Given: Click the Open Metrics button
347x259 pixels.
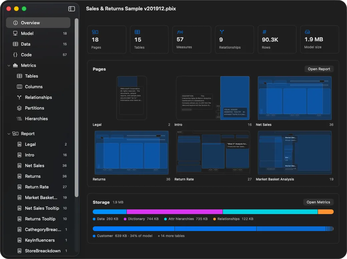Looking at the screenshot, I should click(x=318, y=202).
